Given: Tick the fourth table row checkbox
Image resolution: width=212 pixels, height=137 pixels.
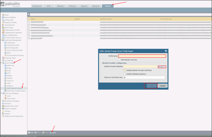Looking at the screenshot, I should pyautogui.click(x=29, y=30).
